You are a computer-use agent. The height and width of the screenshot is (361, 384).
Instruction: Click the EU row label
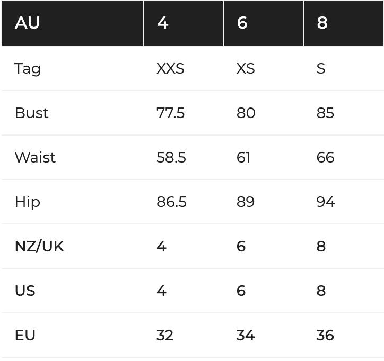click(x=25, y=335)
